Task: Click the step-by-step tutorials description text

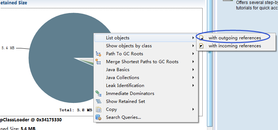Action: (x=257, y=5)
